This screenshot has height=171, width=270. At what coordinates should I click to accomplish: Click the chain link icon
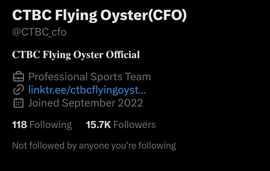tap(19, 90)
